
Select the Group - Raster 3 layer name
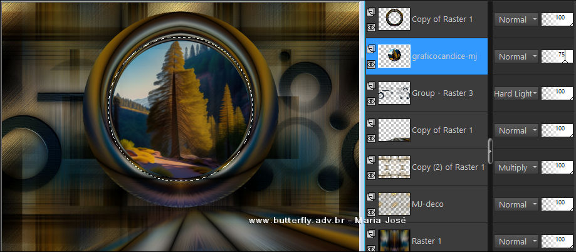[442, 93]
